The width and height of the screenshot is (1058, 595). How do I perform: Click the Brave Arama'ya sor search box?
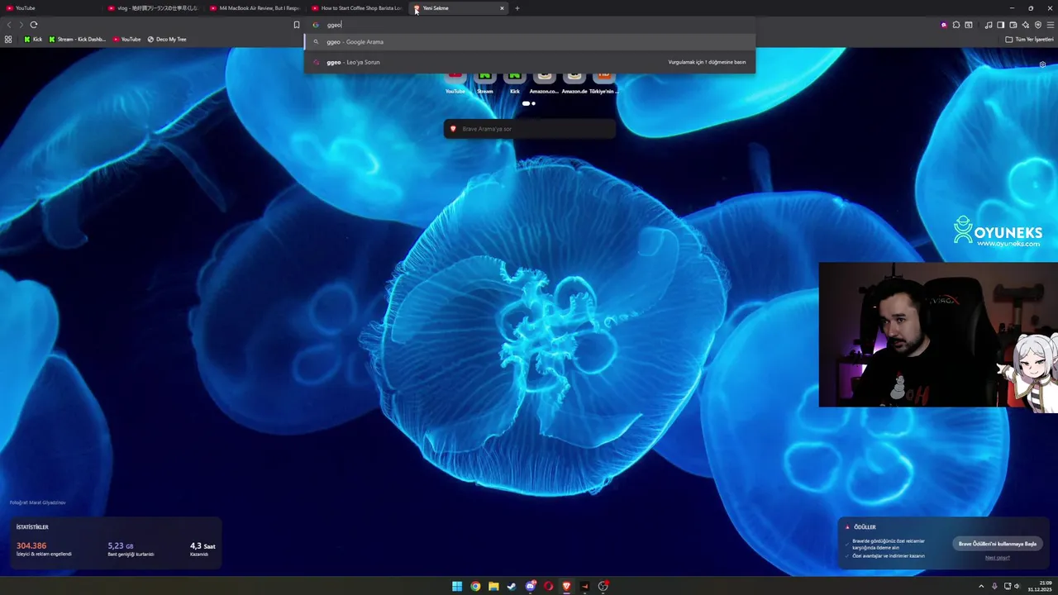pos(530,129)
